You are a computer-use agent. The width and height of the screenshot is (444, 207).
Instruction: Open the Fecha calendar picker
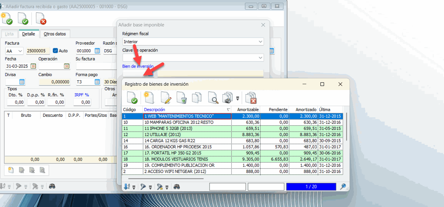coord(33,66)
